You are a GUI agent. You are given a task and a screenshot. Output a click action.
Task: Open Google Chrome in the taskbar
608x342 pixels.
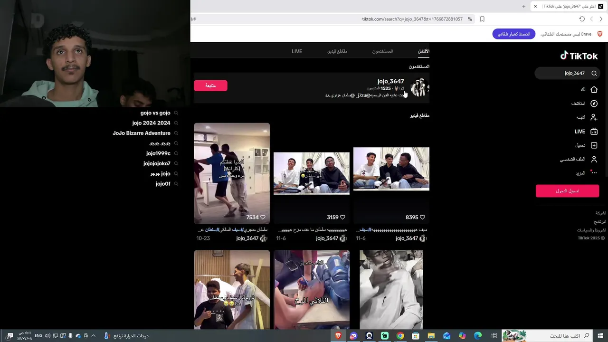coord(400,336)
